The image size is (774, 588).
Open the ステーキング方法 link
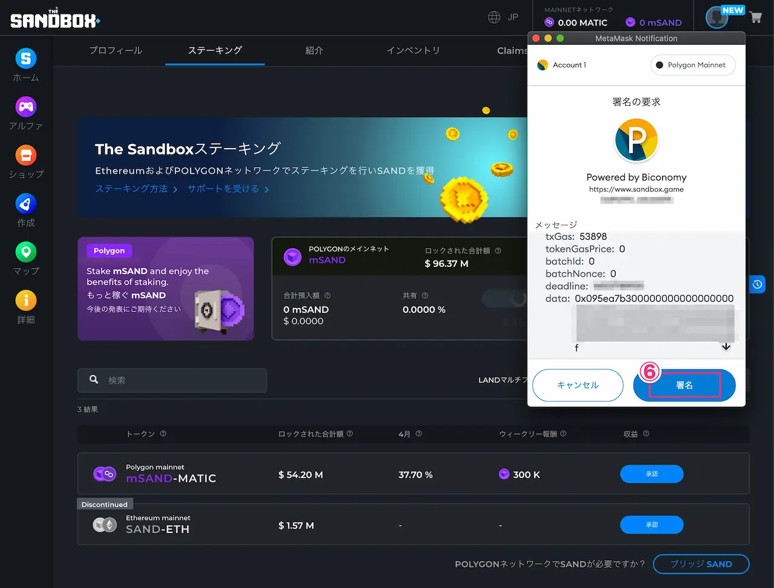[136, 189]
